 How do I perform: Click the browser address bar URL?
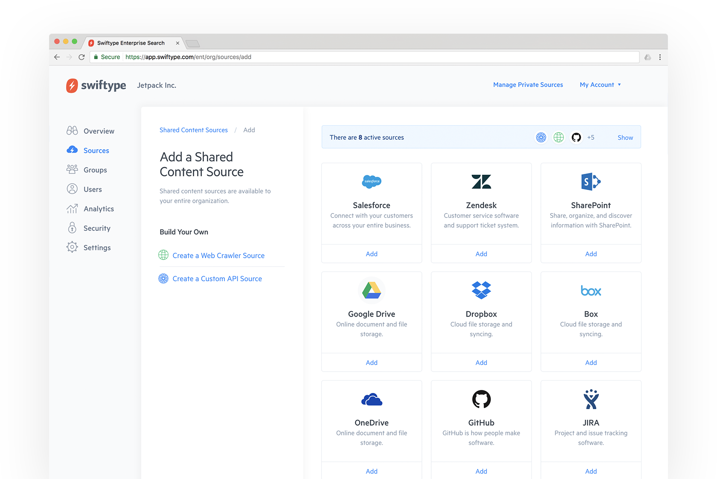pyautogui.click(x=188, y=57)
